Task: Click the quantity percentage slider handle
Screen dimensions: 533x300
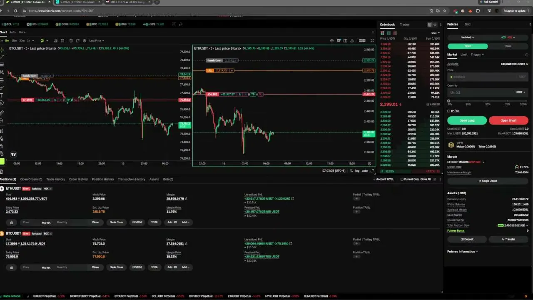Action: pyautogui.click(x=448, y=101)
